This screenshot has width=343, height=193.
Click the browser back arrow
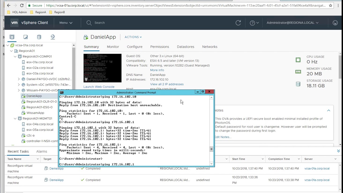click(x=9, y=5)
